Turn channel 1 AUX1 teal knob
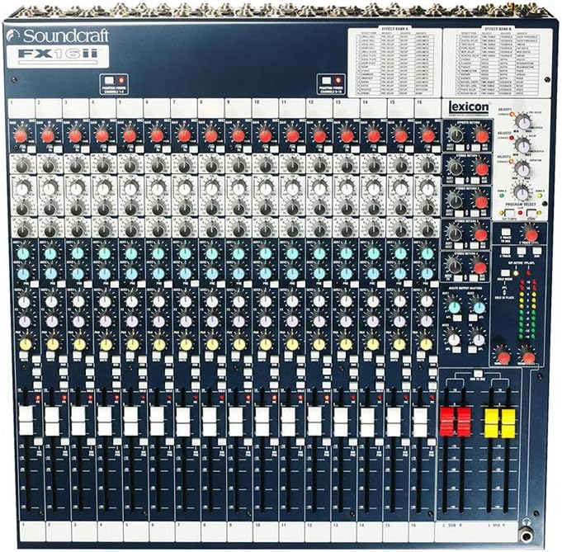This screenshot has width=562, height=552. click(x=23, y=254)
